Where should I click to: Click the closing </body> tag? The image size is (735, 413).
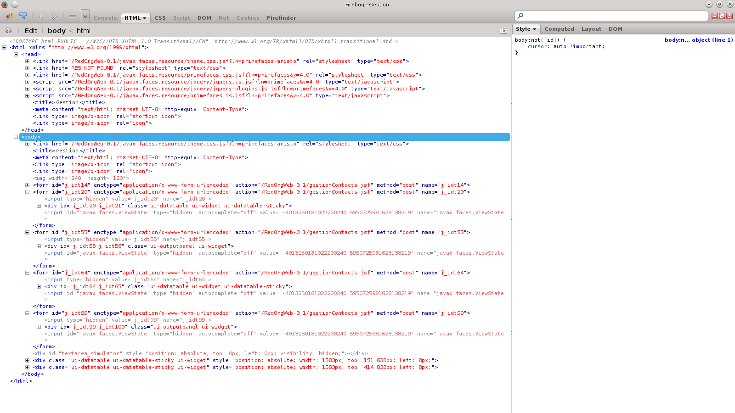[x=33, y=374]
